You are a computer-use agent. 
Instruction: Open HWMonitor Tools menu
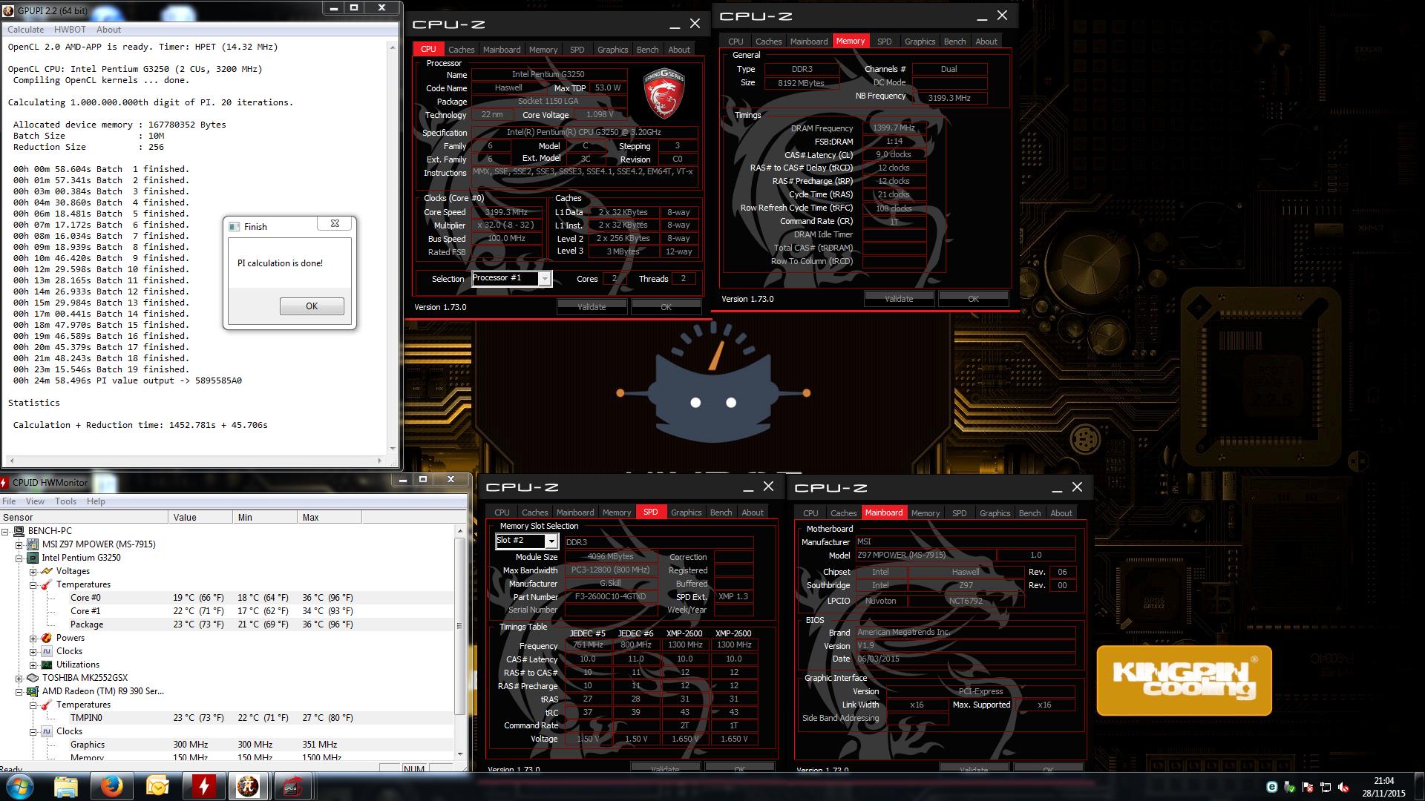click(x=65, y=501)
